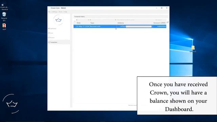Maximize the Crown Core Wallet window
Screen dimensions: 217x122
[162, 8]
